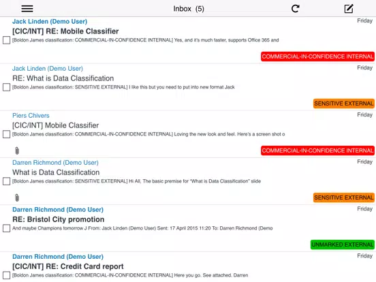This screenshot has height=282, width=376.
Task: Tick checkbox for RE: What is Data Classification
Action: (7, 87)
